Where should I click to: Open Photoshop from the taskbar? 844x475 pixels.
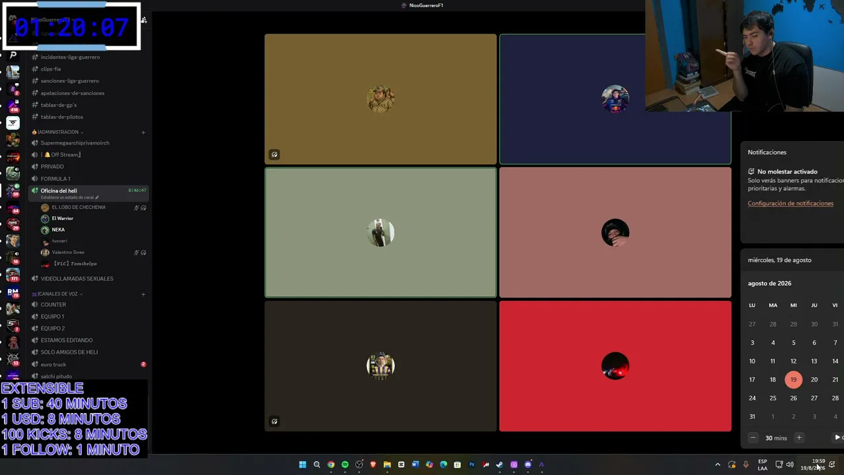point(471,464)
